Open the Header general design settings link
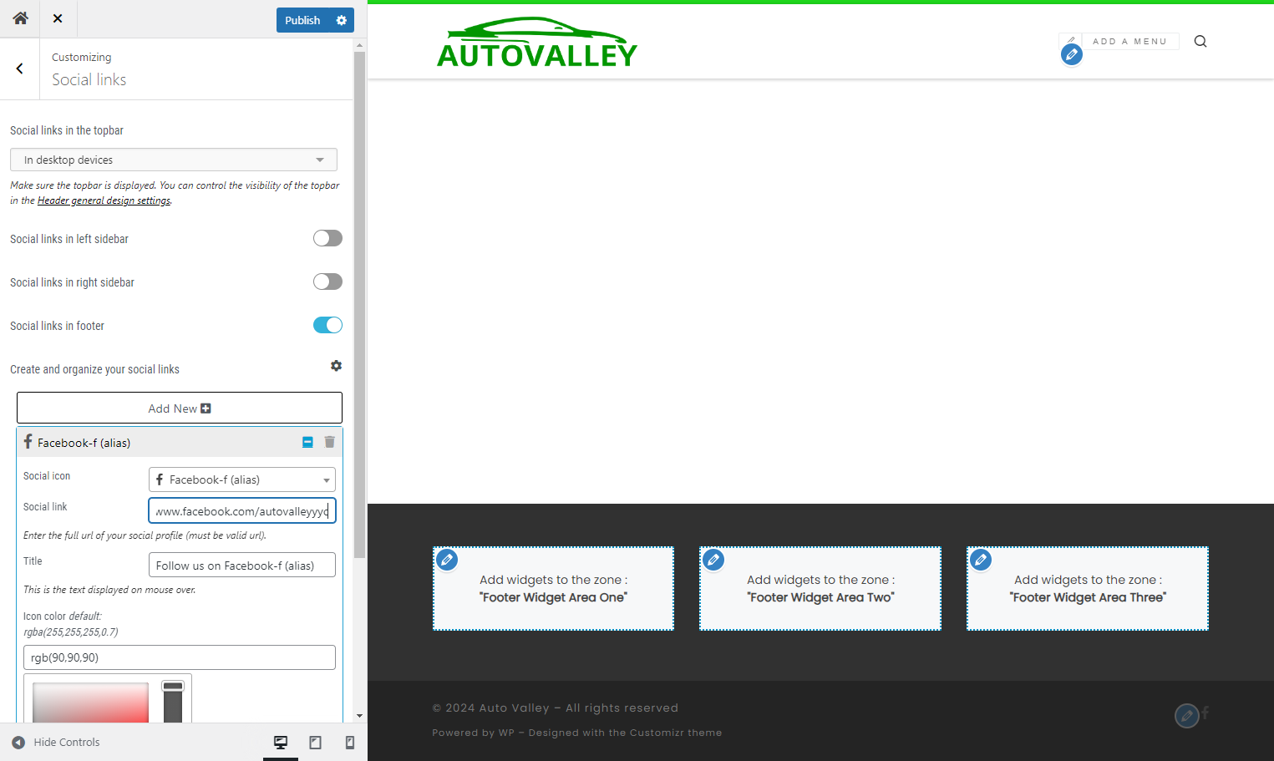Screen dimensions: 1274x761 coord(104,200)
